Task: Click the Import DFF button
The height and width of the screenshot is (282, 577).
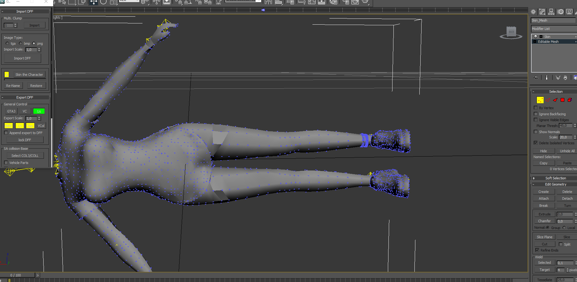Action: tap(22, 58)
